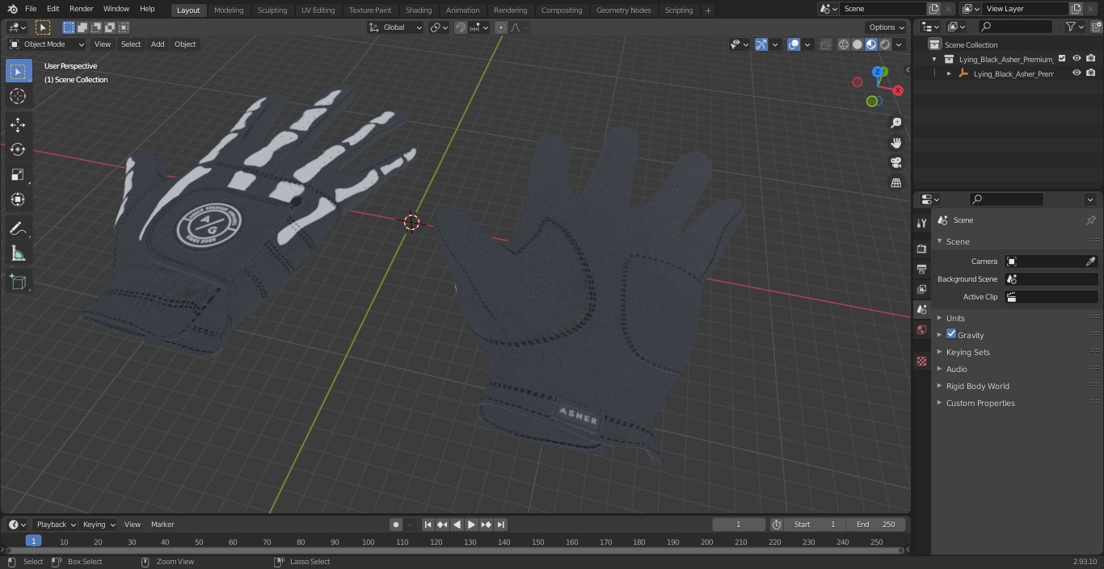
Task: Open the Options dropdown
Action: [x=887, y=27]
